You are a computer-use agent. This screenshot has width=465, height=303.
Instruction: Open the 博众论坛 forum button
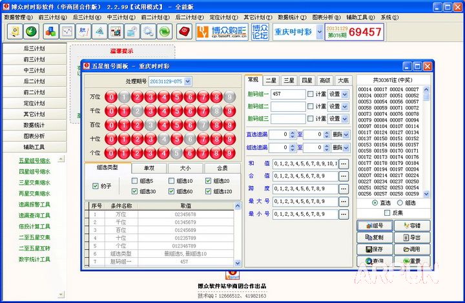260,32
